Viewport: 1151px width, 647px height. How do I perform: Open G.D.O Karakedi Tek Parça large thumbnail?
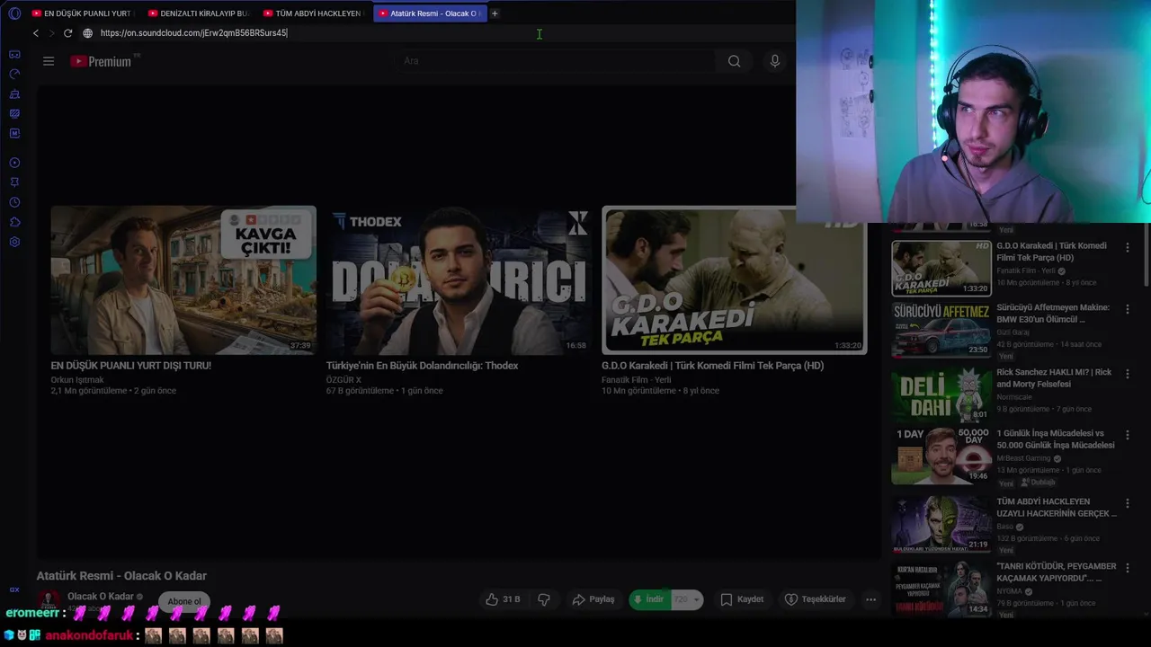[734, 280]
